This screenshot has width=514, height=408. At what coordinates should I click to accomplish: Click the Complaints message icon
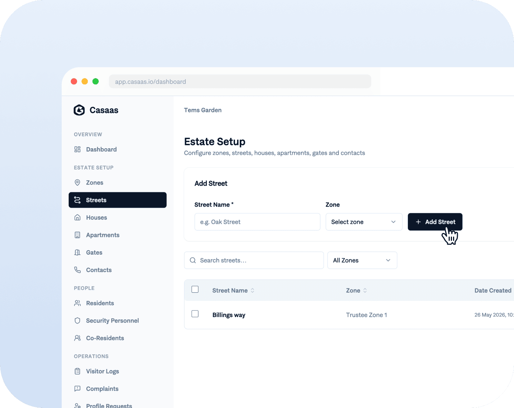tap(77, 389)
